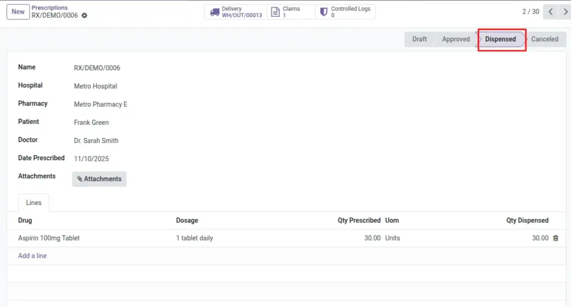Viewport: 571px width, 307px height.
Task: Click the Claims document icon
Action: [275, 12]
